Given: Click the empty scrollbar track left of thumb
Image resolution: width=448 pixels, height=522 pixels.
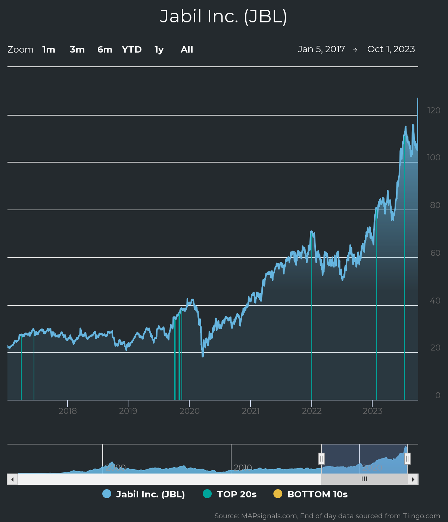Looking at the screenshot, I should (x=169, y=479).
